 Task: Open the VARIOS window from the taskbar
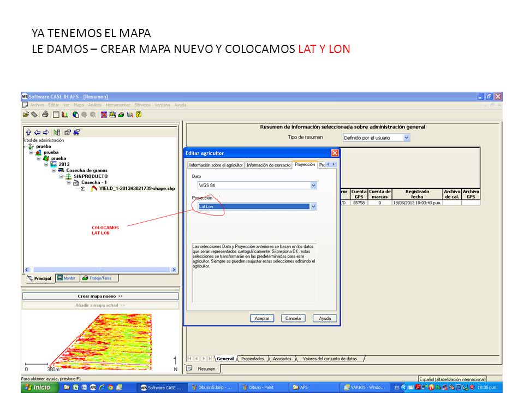(365, 388)
